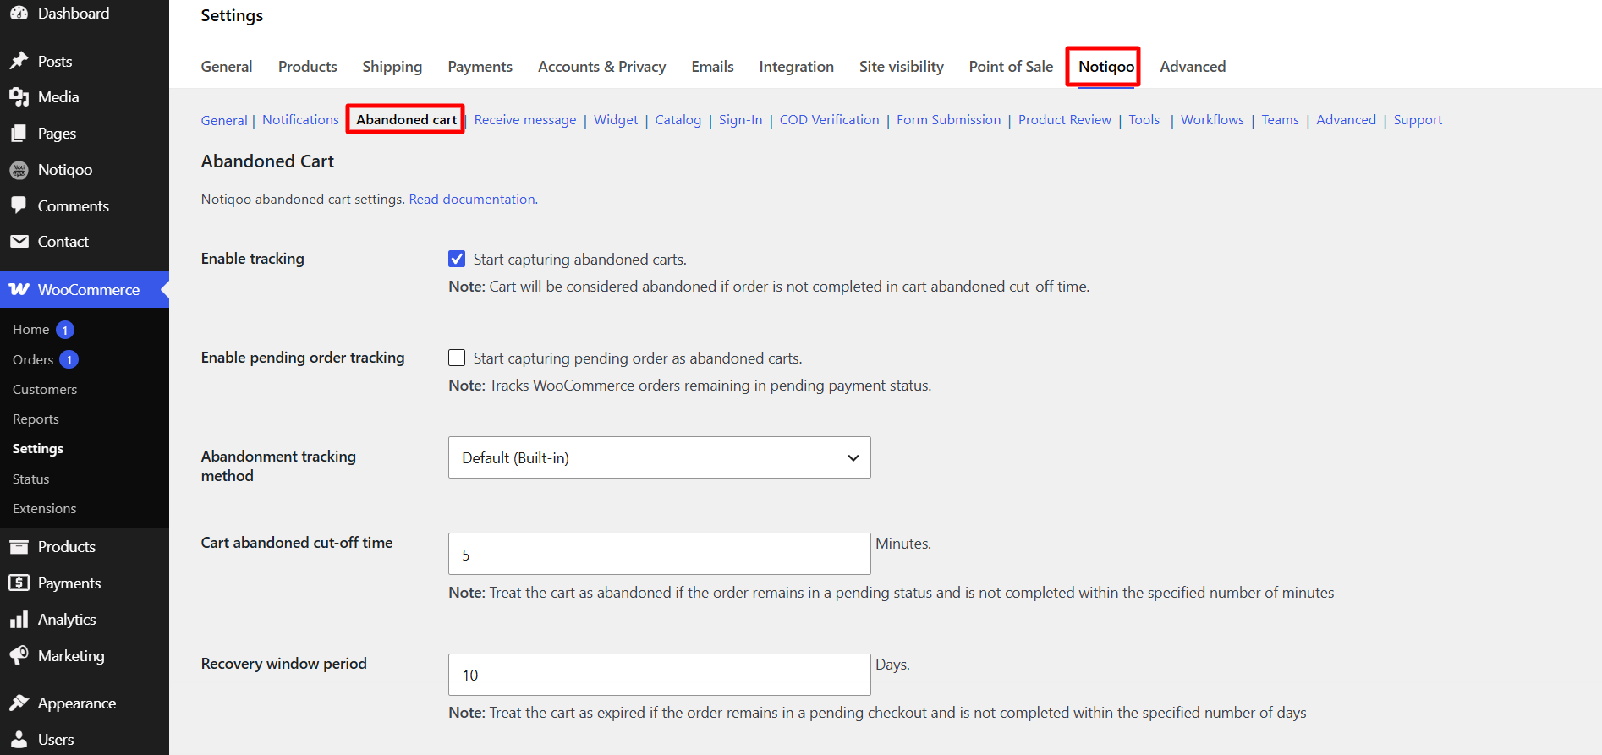Screen dimensions: 1602x755
Task: Open the General settings tab
Action: coord(227,67)
